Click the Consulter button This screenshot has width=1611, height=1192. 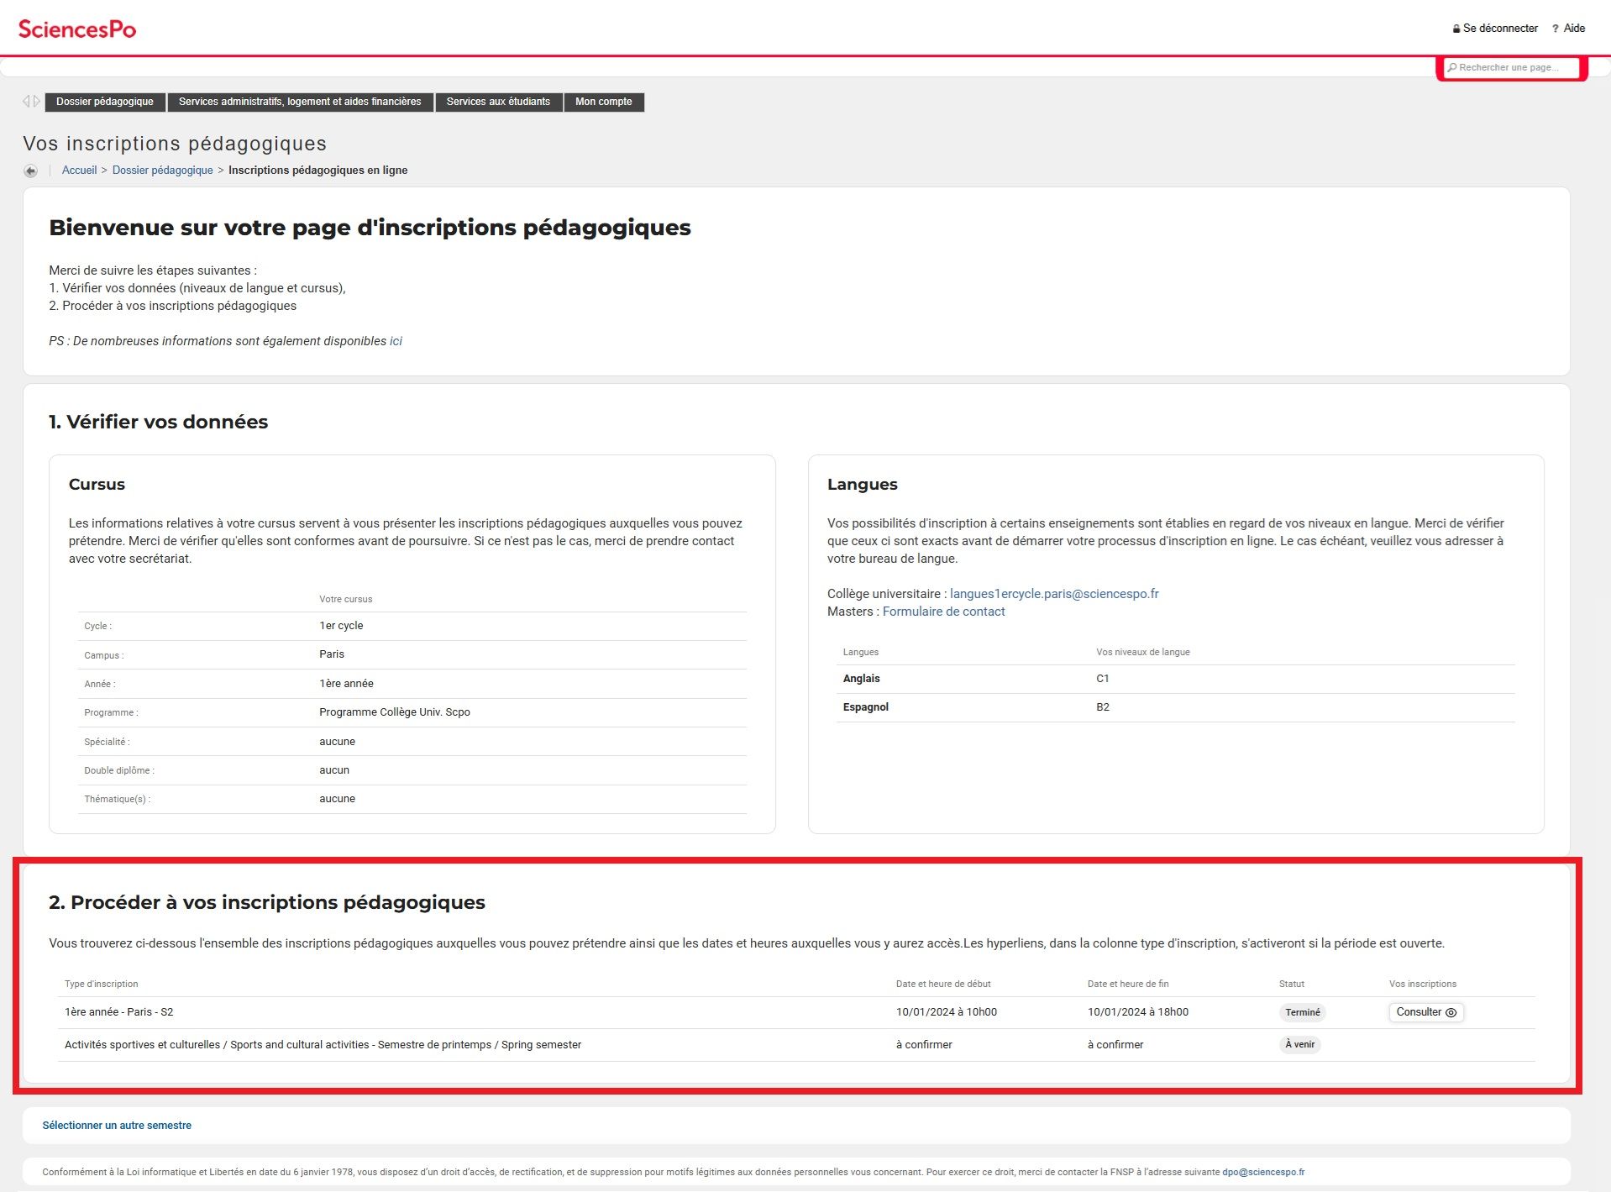coord(1425,1012)
